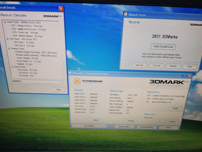The image size is (202, 152).
Task: Open Texture Filtering tool
Action: (147, 127)
